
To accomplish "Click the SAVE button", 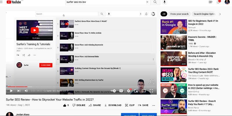I will [143, 105].
